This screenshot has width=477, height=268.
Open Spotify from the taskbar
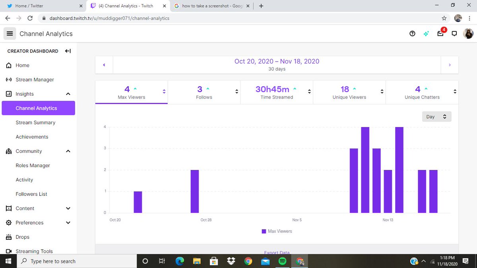point(283,261)
